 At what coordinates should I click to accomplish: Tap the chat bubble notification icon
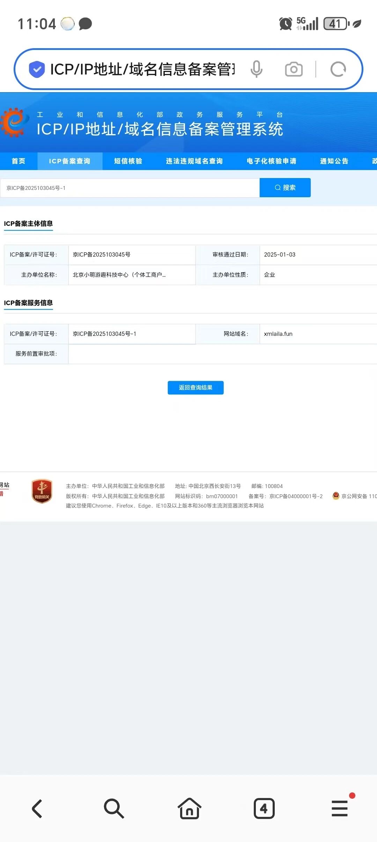coord(85,24)
